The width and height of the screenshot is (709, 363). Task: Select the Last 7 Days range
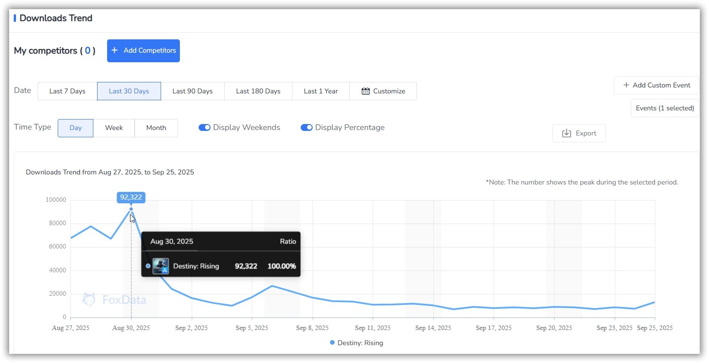(x=67, y=91)
